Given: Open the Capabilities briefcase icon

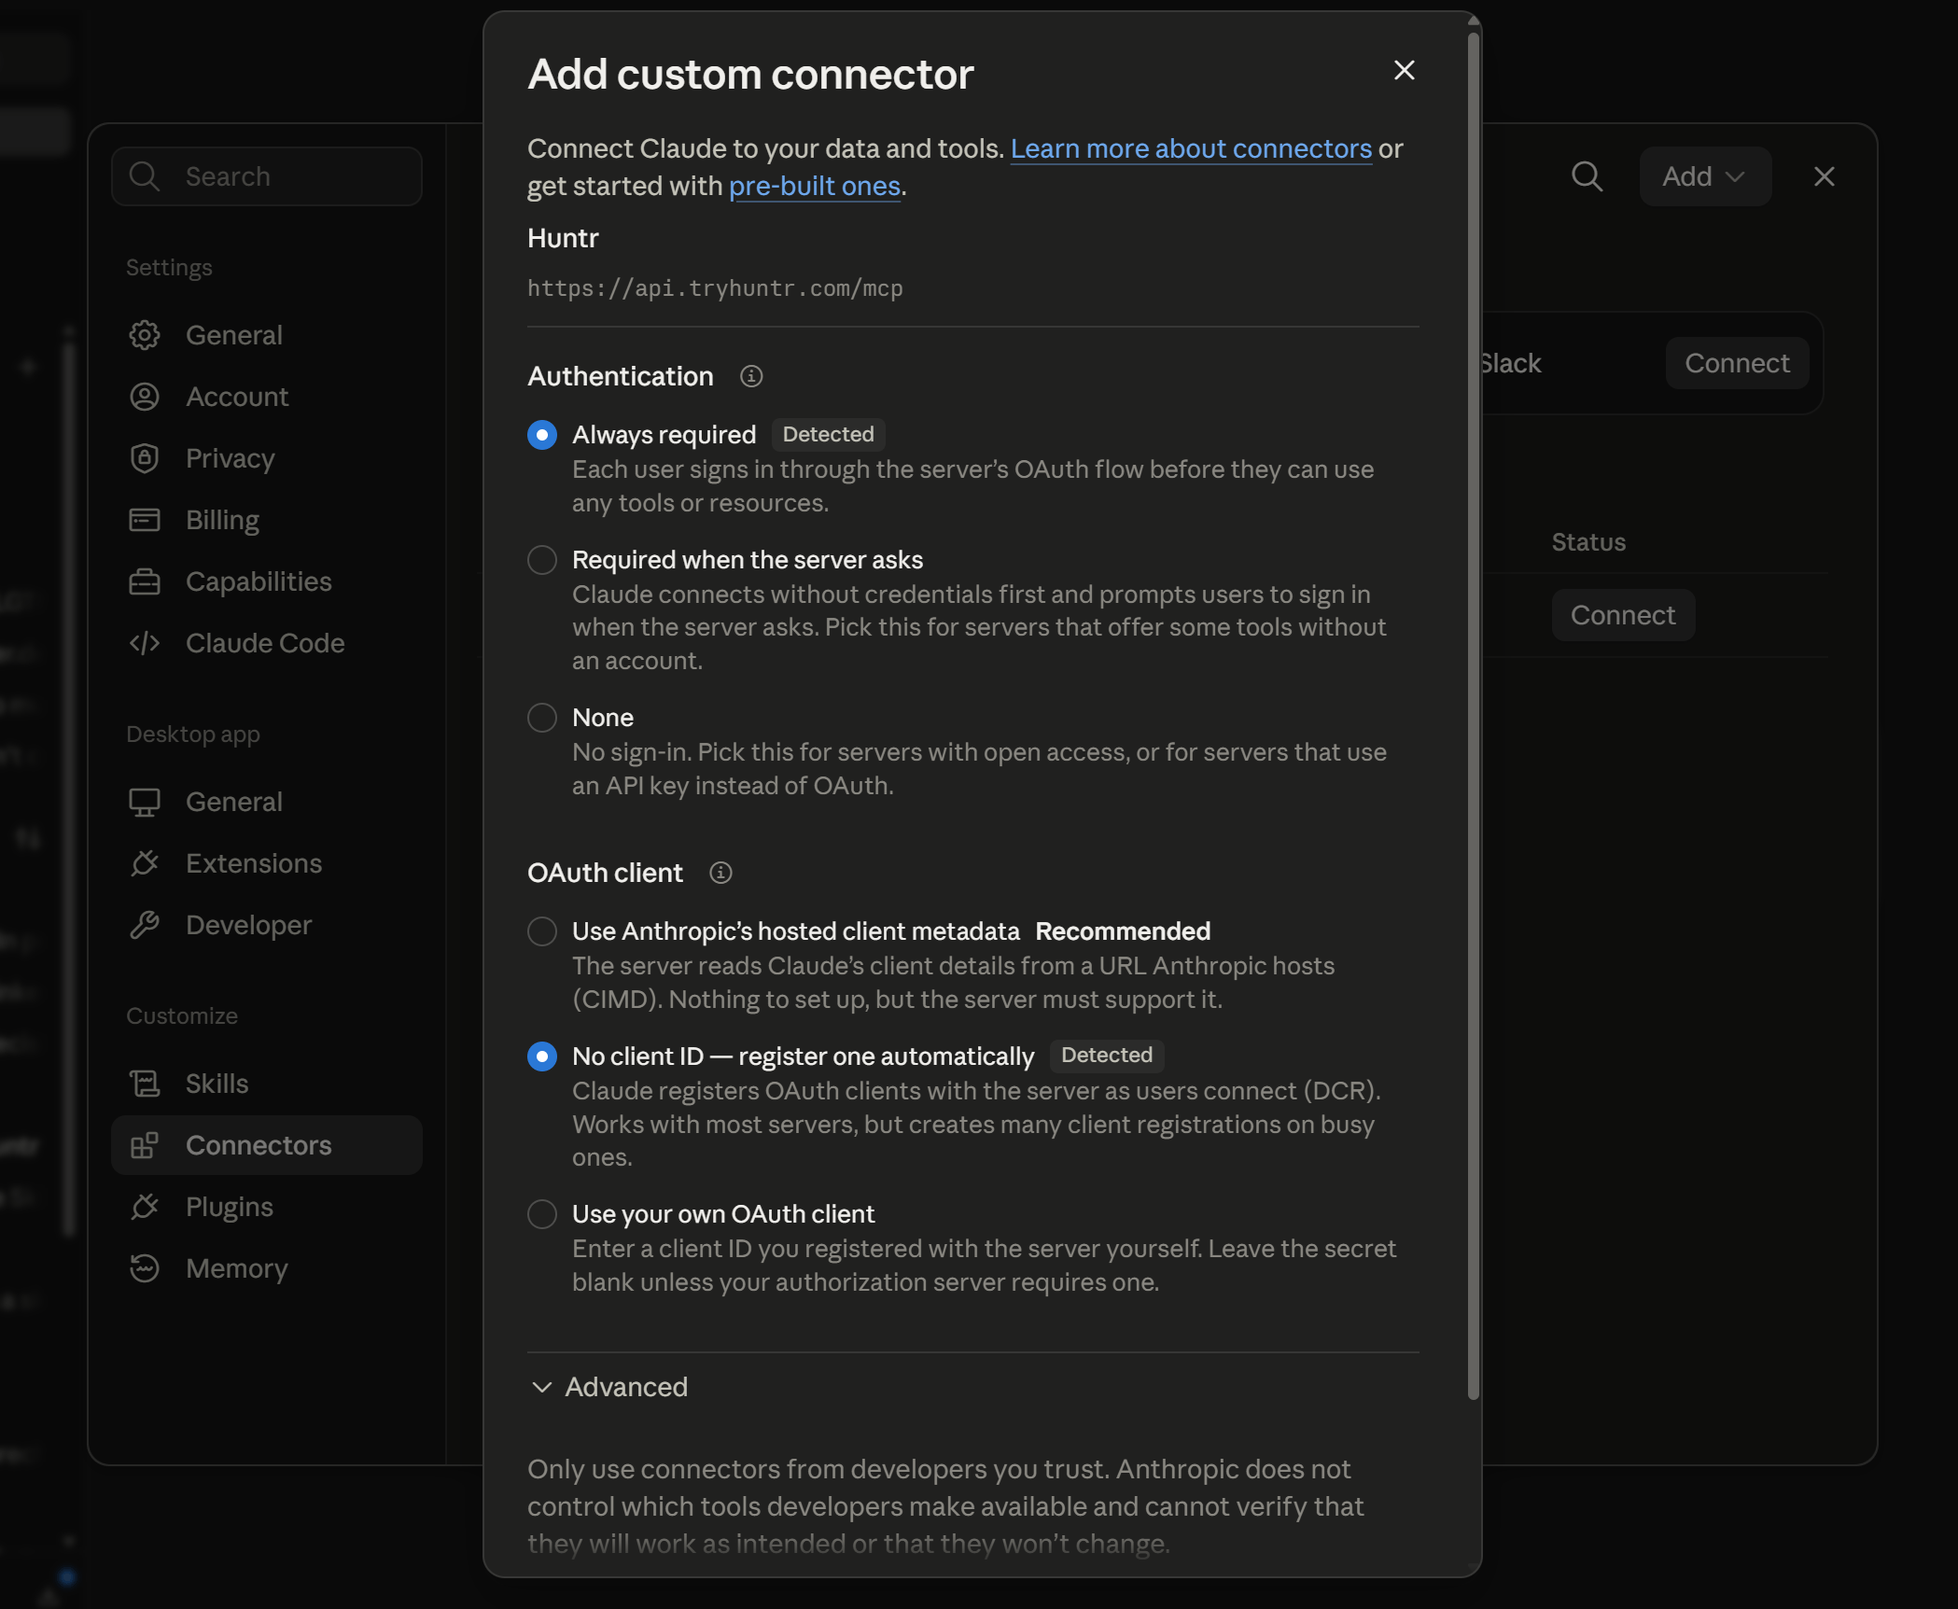Looking at the screenshot, I should coord(145,581).
